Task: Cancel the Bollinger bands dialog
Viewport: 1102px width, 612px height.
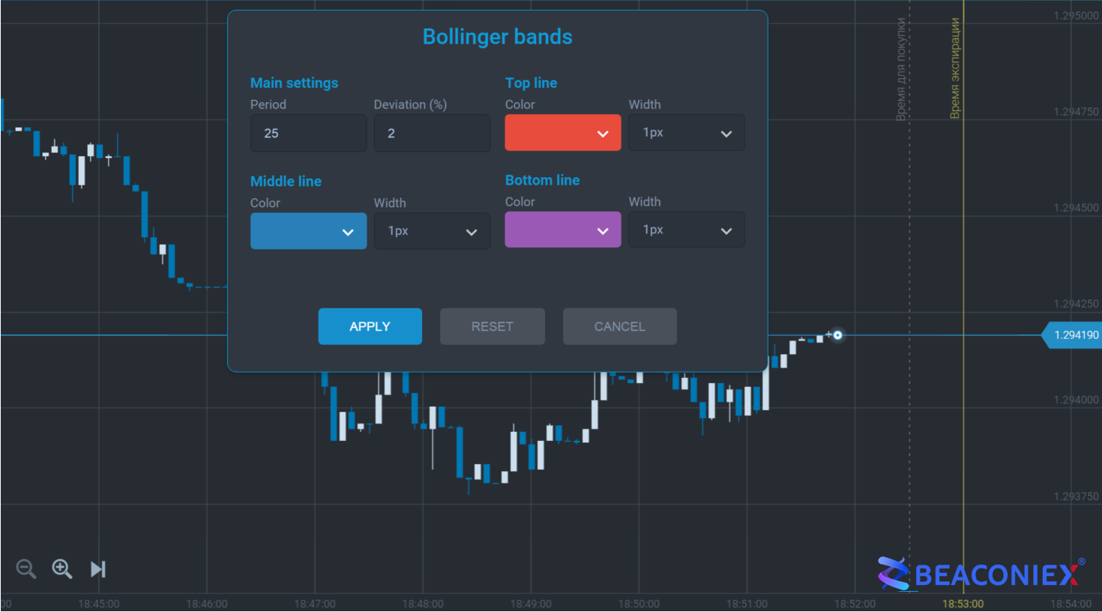Action: pos(620,326)
